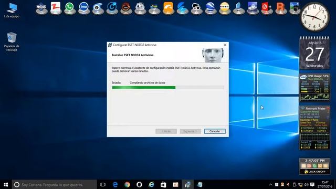Click the red button in the shutdown gadget

[x=309, y=166]
